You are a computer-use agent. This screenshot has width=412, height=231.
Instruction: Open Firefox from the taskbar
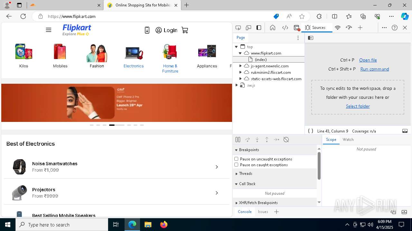(164, 225)
